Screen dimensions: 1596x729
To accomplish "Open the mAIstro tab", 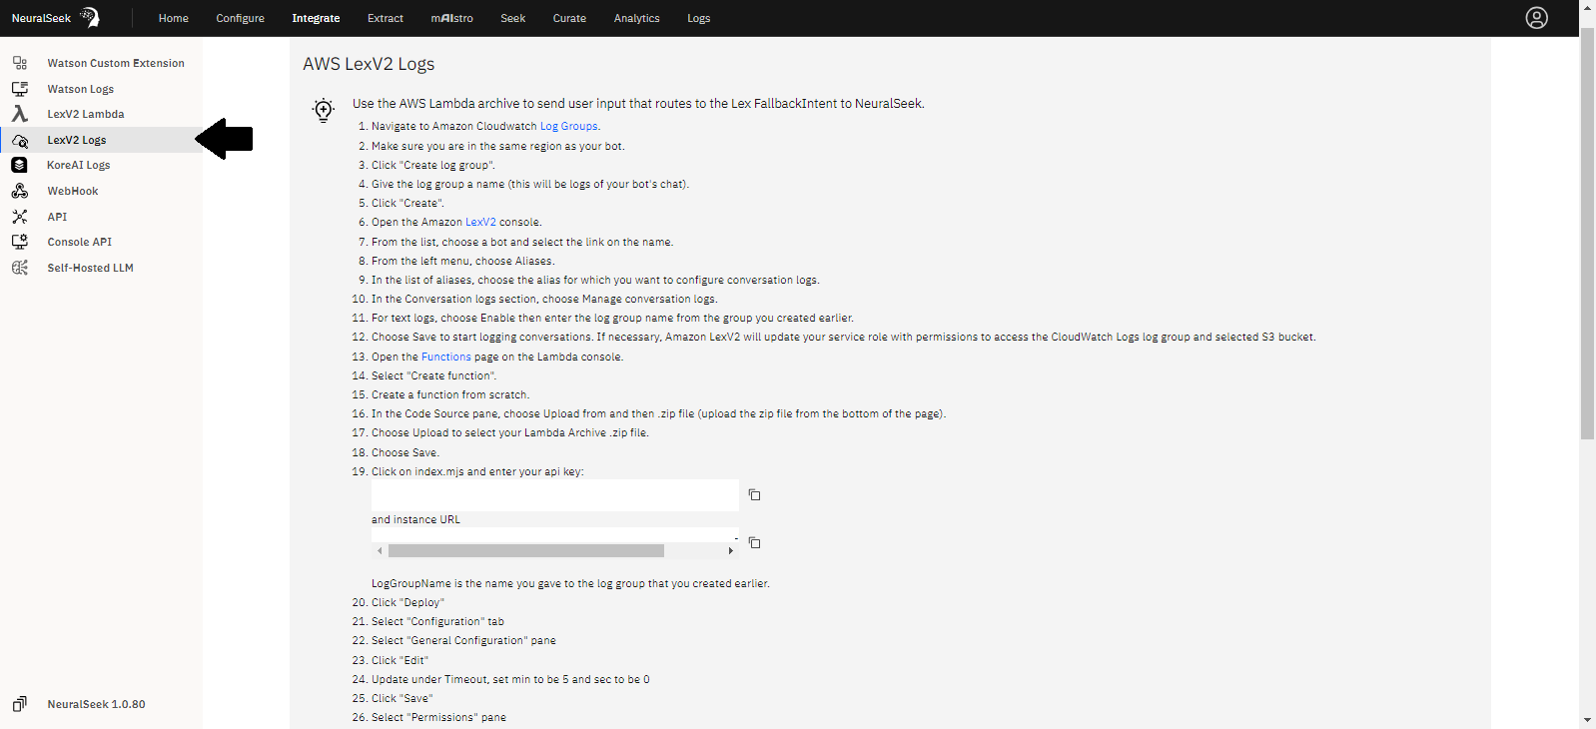I will click(x=451, y=18).
